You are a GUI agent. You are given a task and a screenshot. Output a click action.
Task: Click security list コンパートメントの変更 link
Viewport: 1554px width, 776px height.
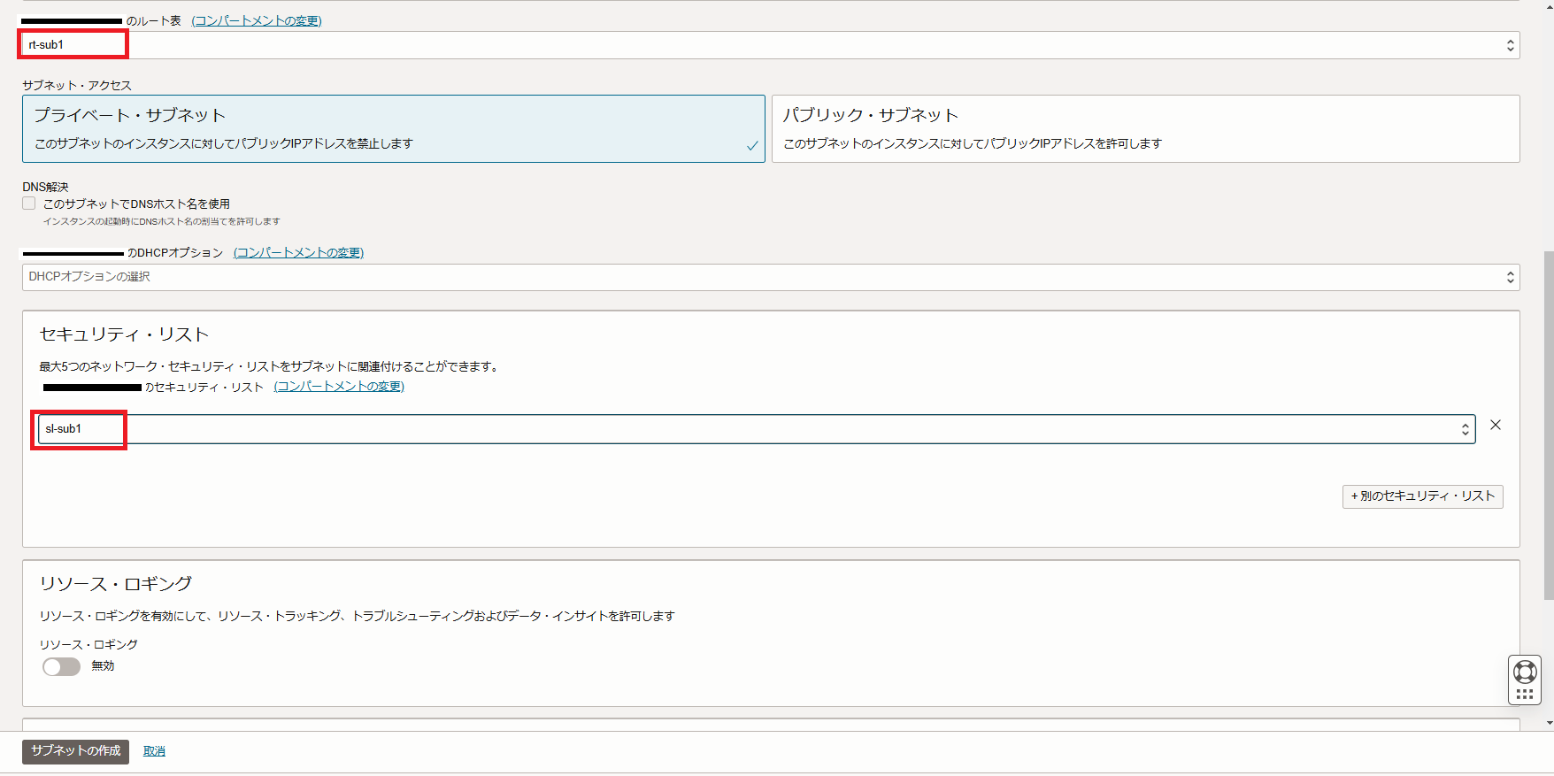click(339, 387)
